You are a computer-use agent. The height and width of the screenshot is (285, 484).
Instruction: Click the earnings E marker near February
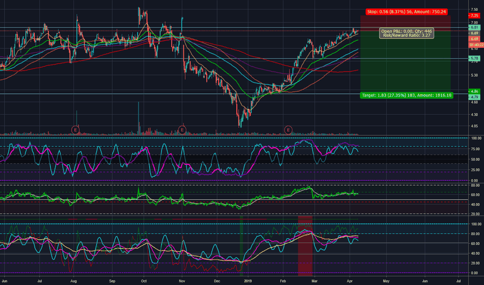[x=288, y=130]
